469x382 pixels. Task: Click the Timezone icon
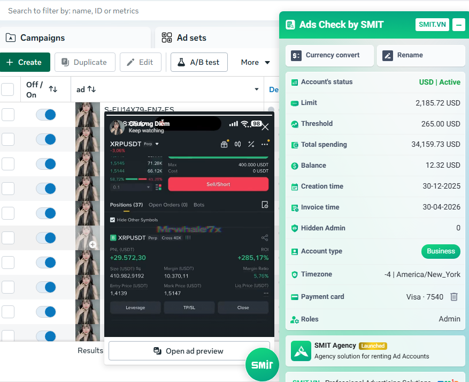[295, 274]
